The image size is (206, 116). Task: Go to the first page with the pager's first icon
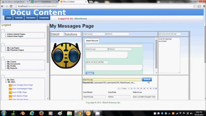(x=119, y=89)
